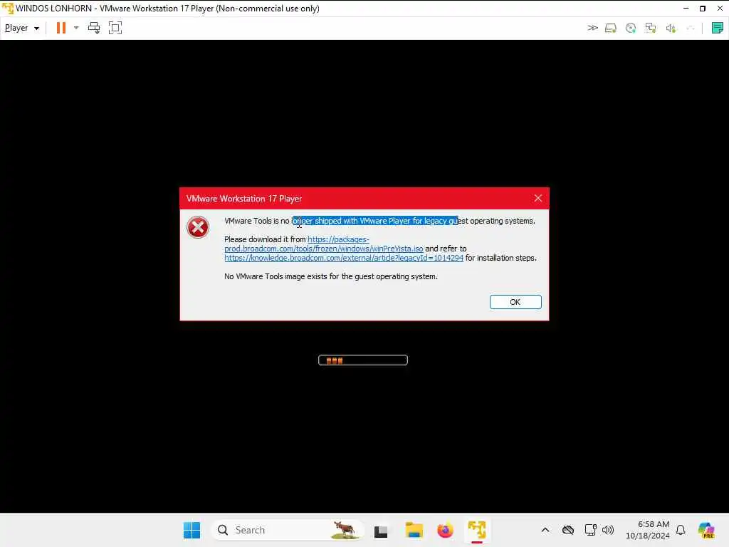Open Copilot preview icon in taskbar
The image size is (729, 547).
click(x=706, y=530)
